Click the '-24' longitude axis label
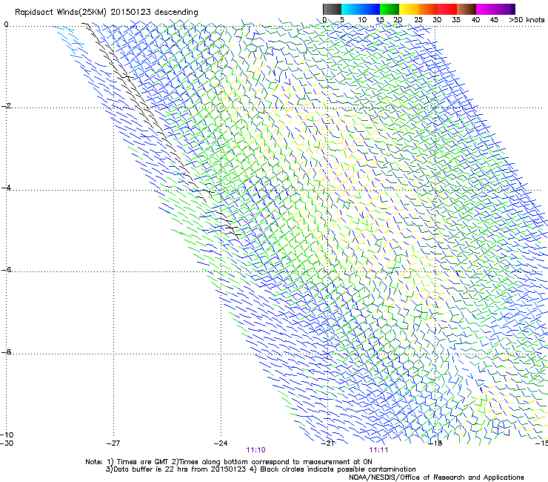548x482 pixels. (x=221, y=443)
